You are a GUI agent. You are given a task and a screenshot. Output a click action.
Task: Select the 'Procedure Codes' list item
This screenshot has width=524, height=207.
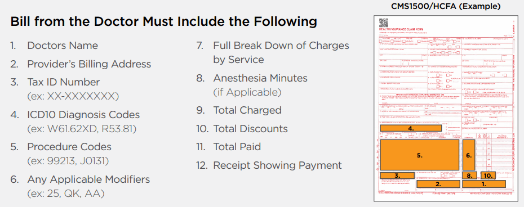point(69,147)
